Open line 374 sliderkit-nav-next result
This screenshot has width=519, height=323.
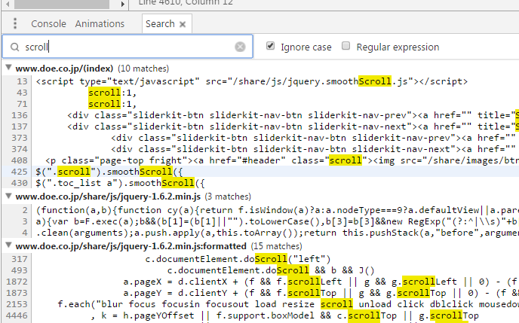point(315,149)
